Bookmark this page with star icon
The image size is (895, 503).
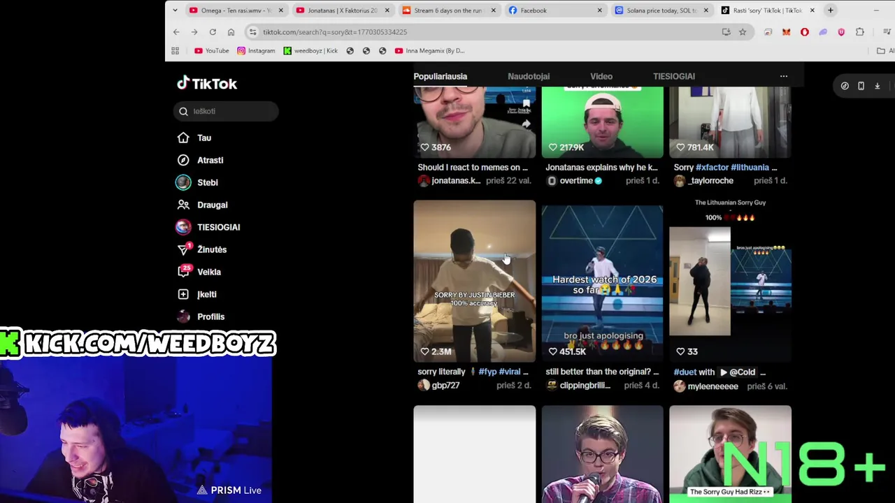[x=743, y=32]
